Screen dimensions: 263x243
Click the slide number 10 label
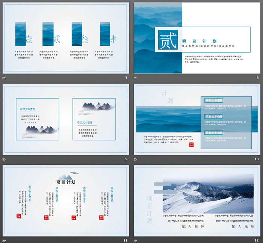257,159
